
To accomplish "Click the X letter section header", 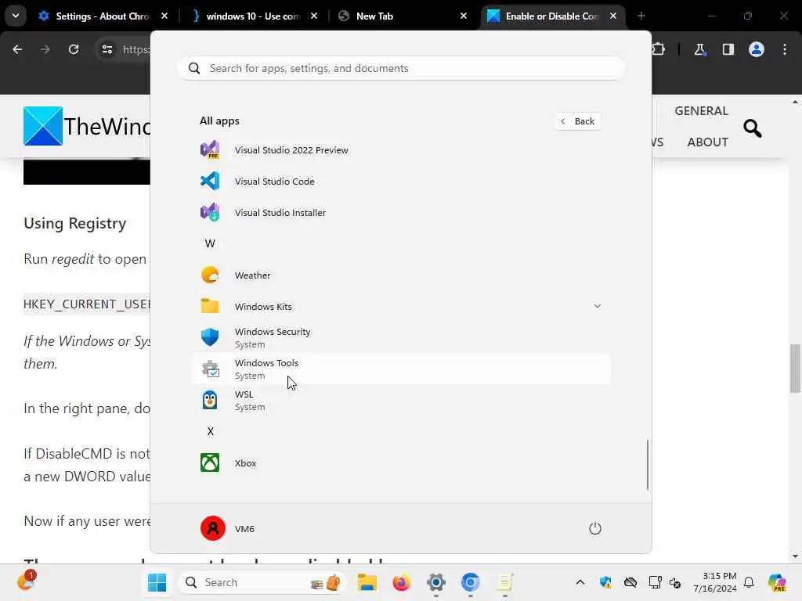I will 210,431.
